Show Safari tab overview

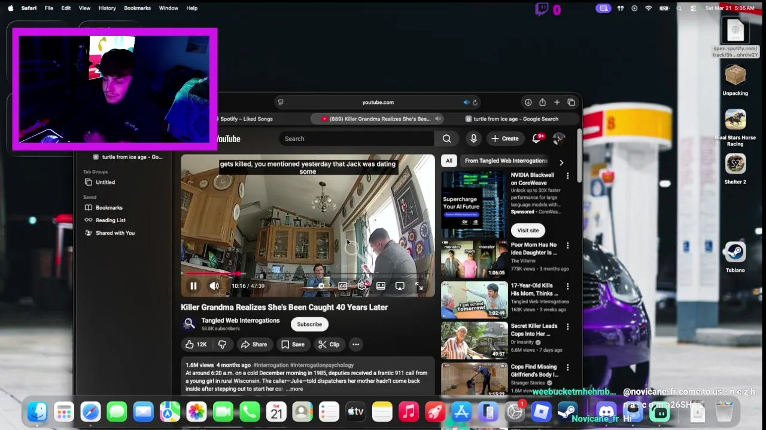tap(571, 102)
